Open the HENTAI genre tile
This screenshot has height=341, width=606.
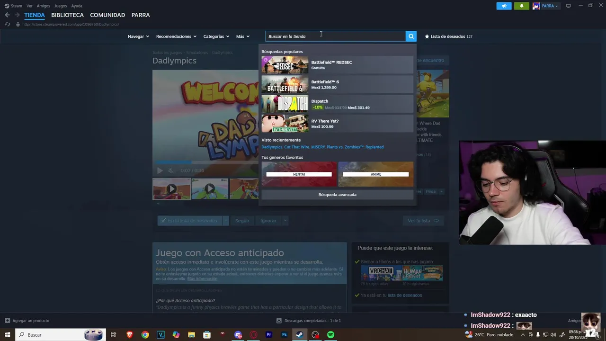click(299, 174)
